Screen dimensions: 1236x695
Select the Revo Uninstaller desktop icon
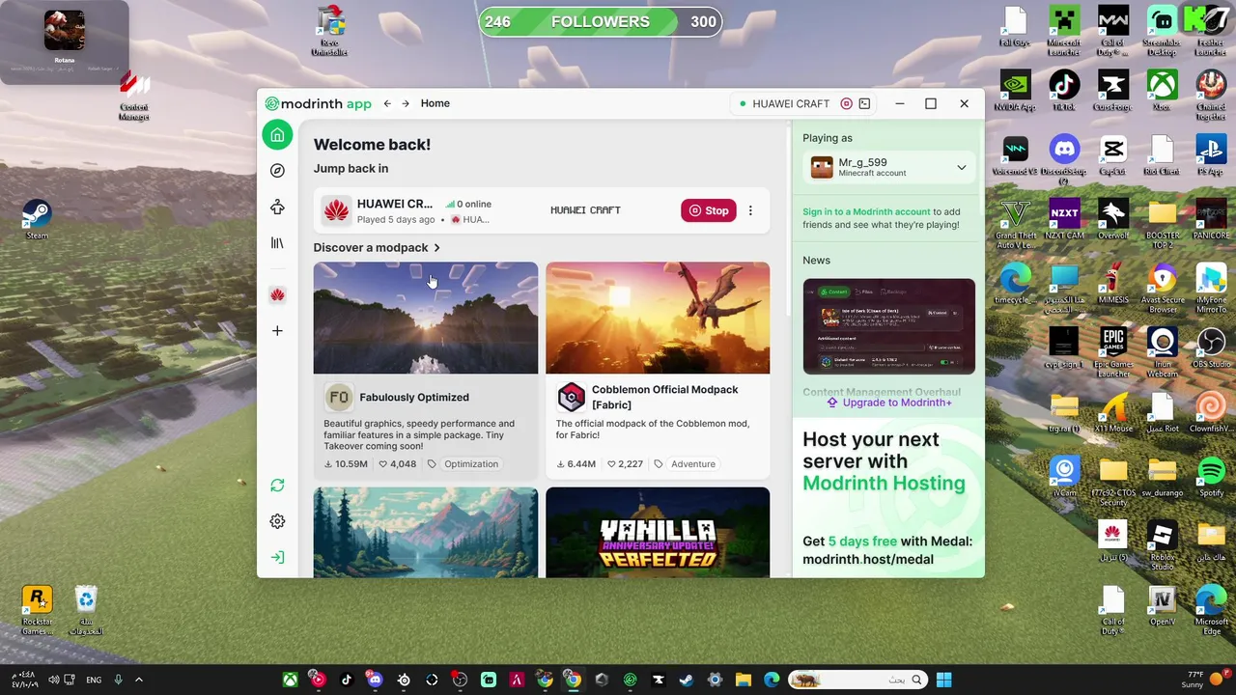coord(329,32)
